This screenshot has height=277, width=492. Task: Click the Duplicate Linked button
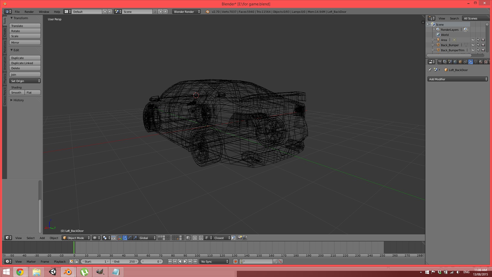pyautogui.click(x=25, y=63)
